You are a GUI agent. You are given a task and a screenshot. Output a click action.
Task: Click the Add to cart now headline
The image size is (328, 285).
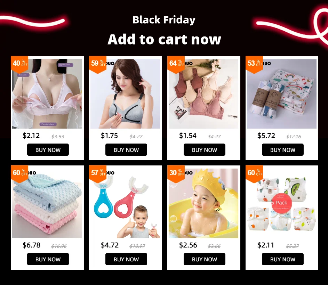164,39
